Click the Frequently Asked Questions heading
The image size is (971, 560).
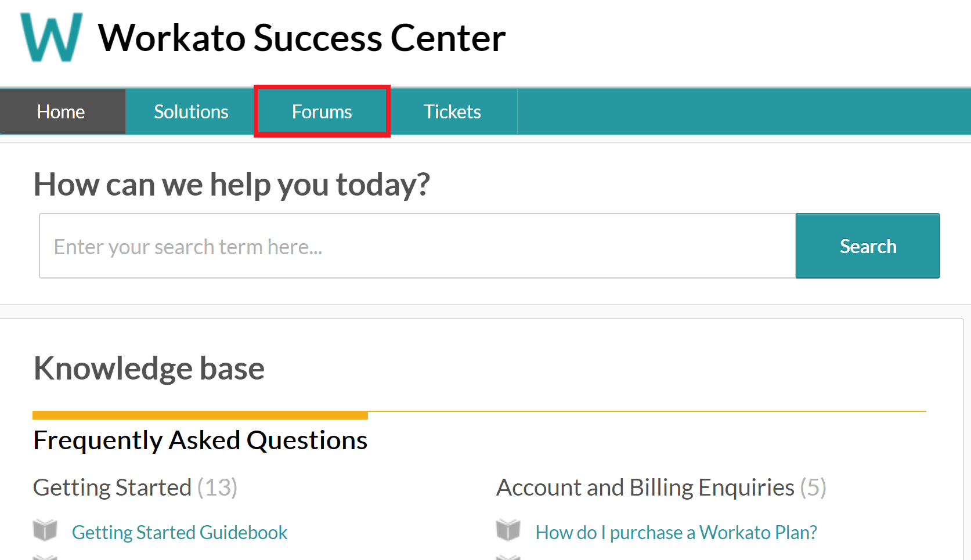[x=200, y=440]
